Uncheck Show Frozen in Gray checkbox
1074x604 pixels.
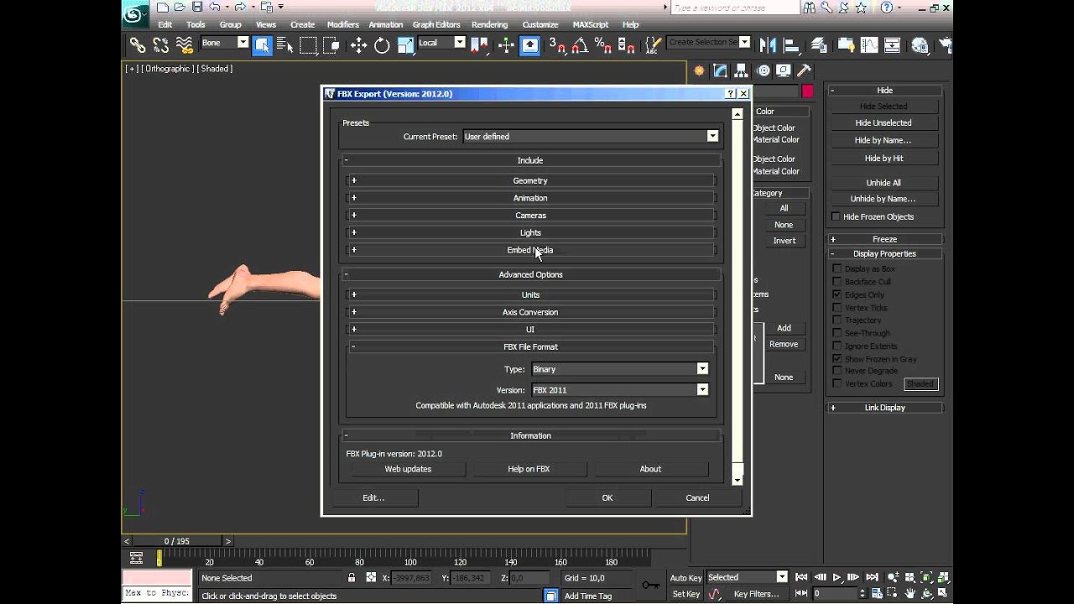pyautogui.click(x=837, y=359)
